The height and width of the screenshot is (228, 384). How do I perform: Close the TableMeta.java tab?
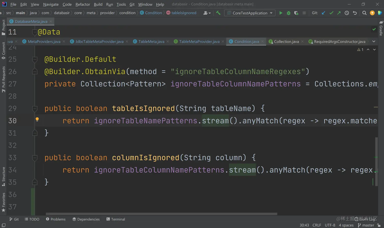coord(168,41)
